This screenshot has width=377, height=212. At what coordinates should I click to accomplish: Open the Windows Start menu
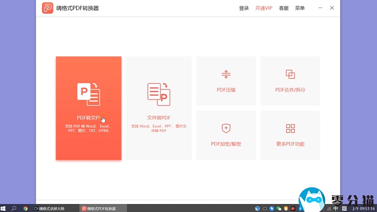coord(3,208)
